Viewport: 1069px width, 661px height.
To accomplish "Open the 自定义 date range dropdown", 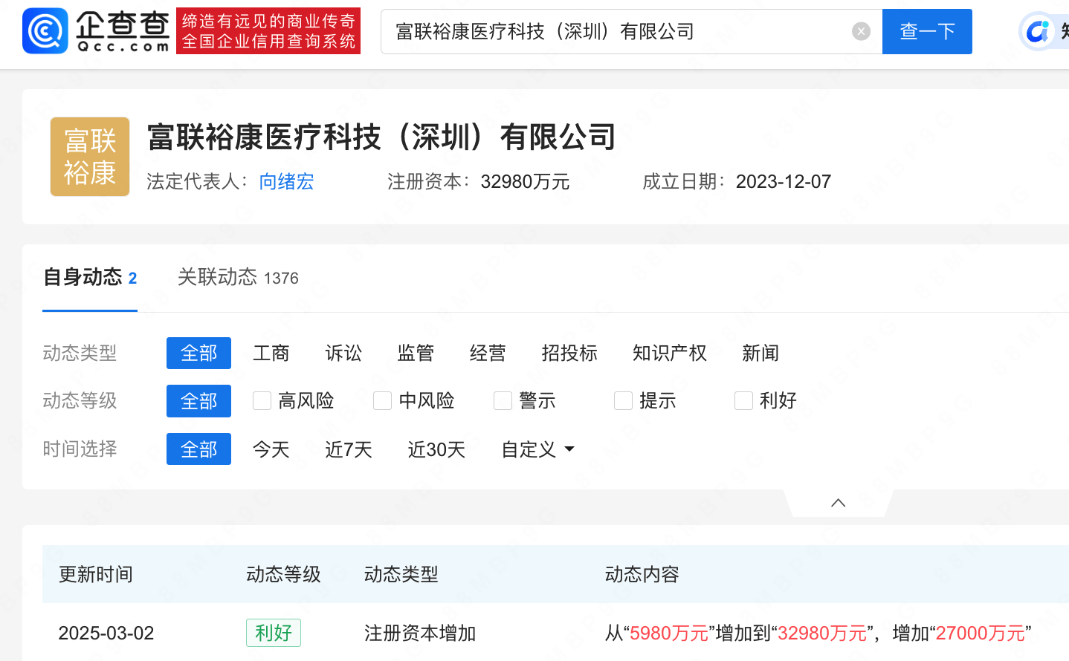I will [x=537, y=449].
